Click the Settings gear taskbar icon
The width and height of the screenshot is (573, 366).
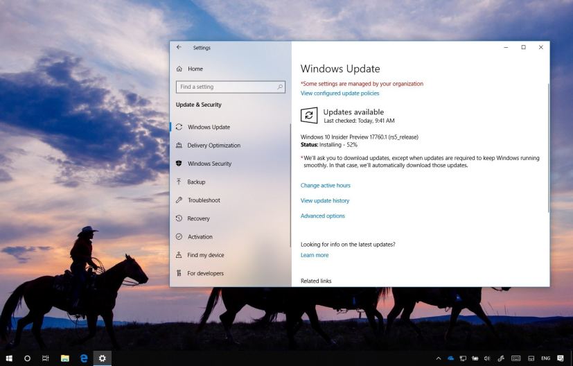coord(103,358)
